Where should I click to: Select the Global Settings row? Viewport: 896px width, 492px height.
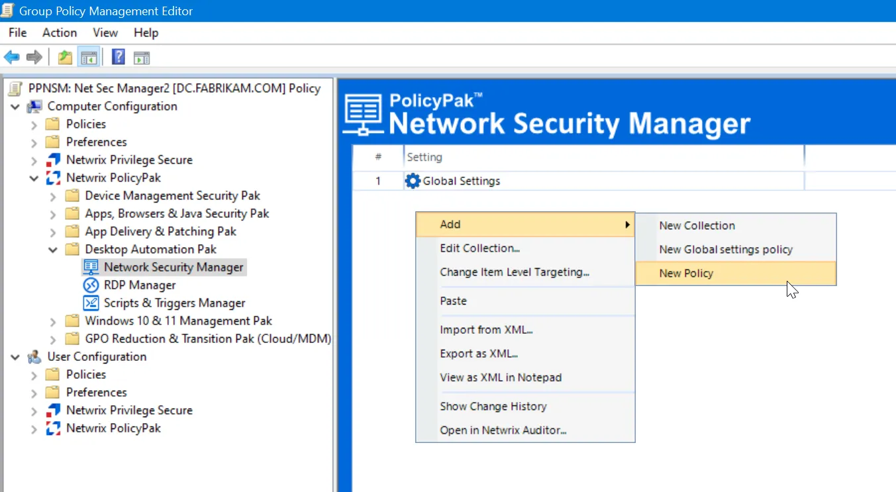click(624, 181)
